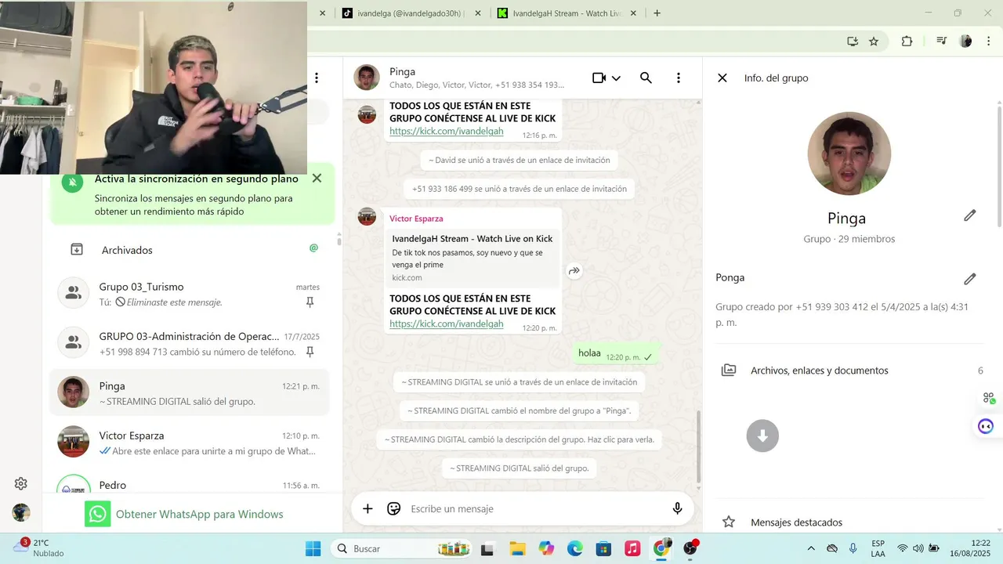Open the attach plus menu

click(368, 508)
